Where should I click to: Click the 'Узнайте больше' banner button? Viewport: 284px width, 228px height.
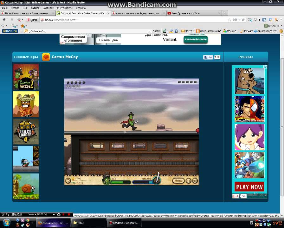(x=196, y=39)
